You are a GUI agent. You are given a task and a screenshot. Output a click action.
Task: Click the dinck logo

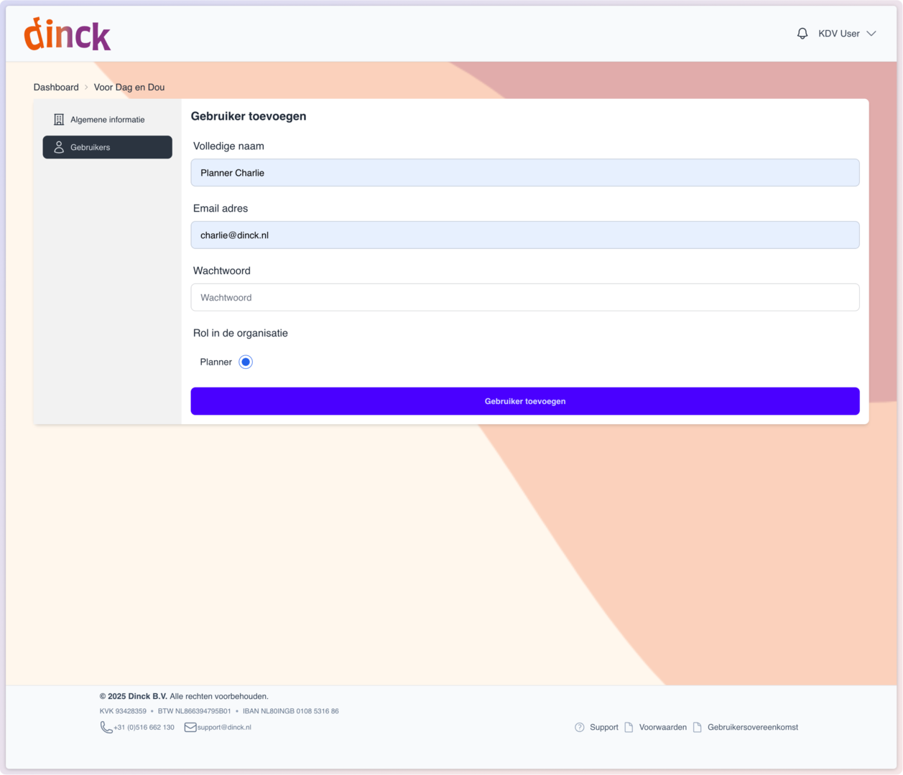coord(68,34)
